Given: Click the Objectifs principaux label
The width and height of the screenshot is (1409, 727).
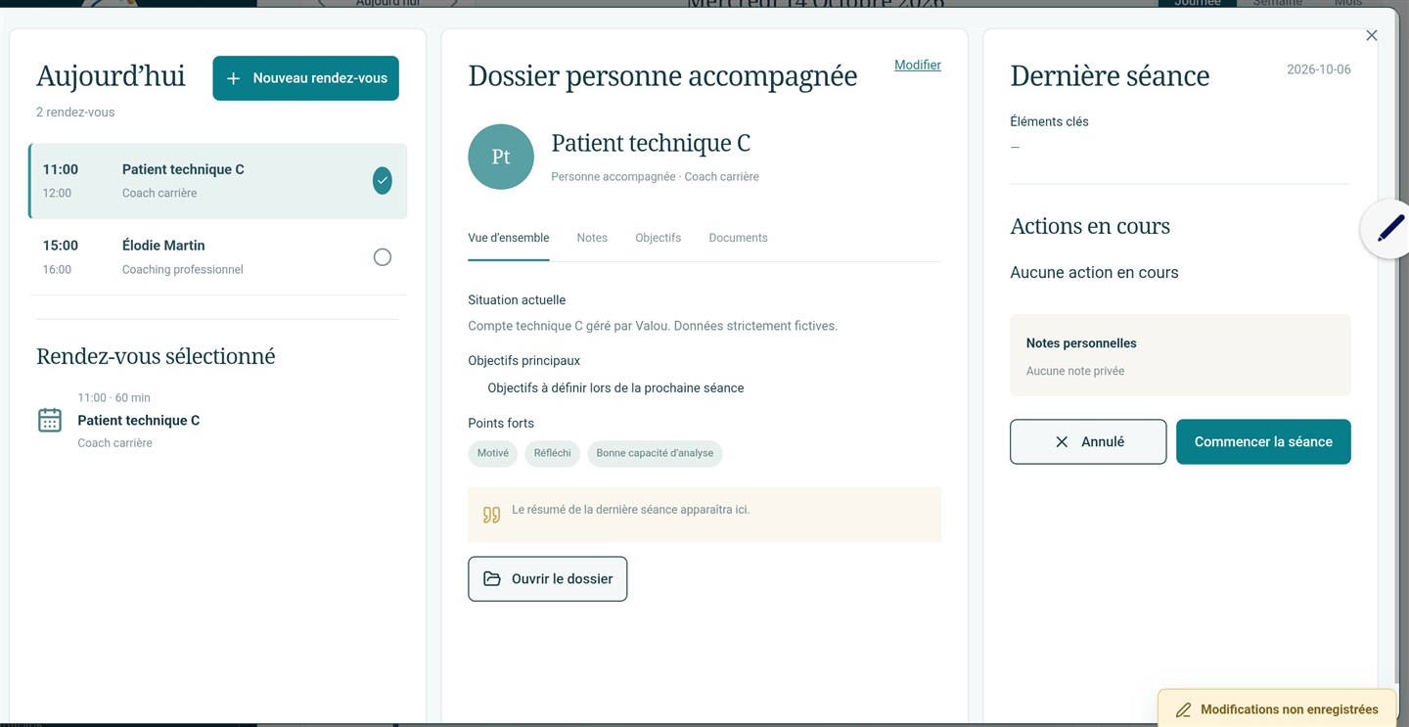Looking at the screenshot, I should 524,361.
